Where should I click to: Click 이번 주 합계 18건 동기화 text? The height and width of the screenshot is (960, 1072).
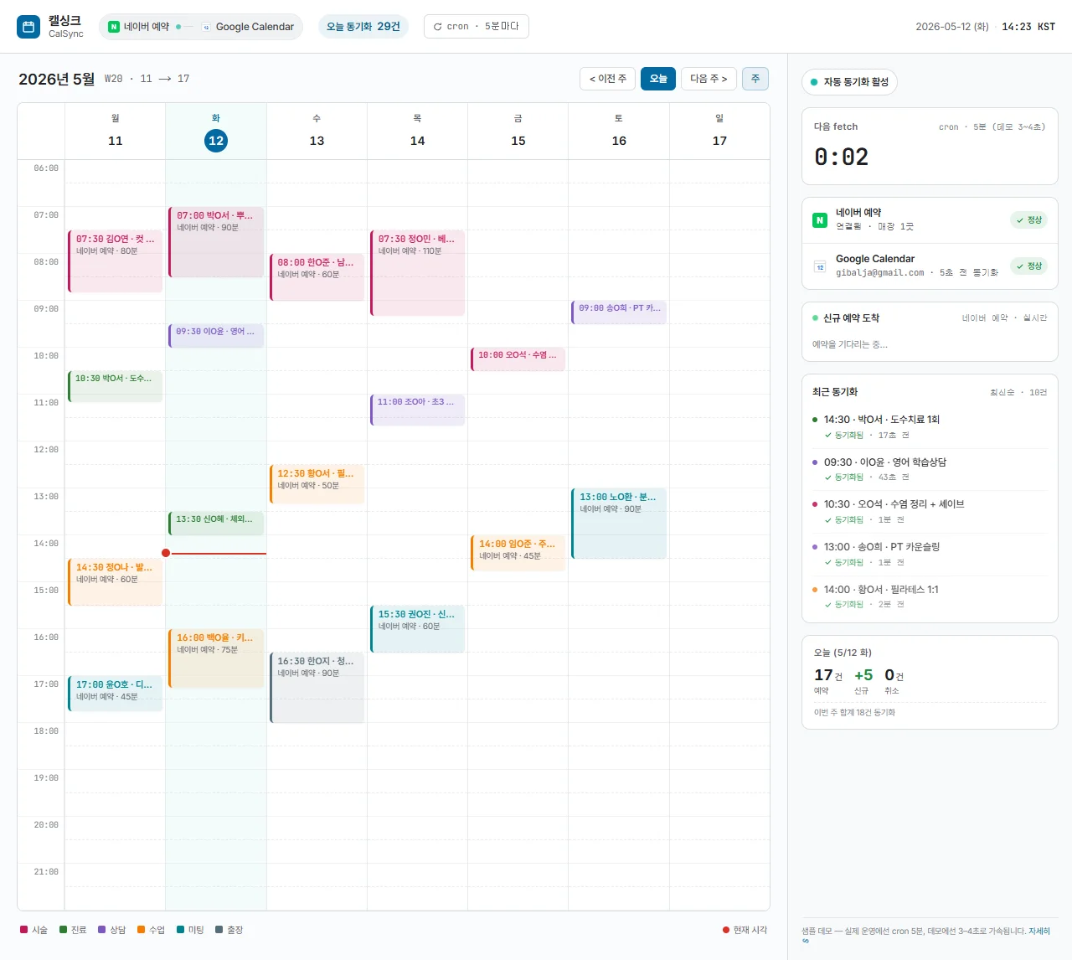click(854, 712)
